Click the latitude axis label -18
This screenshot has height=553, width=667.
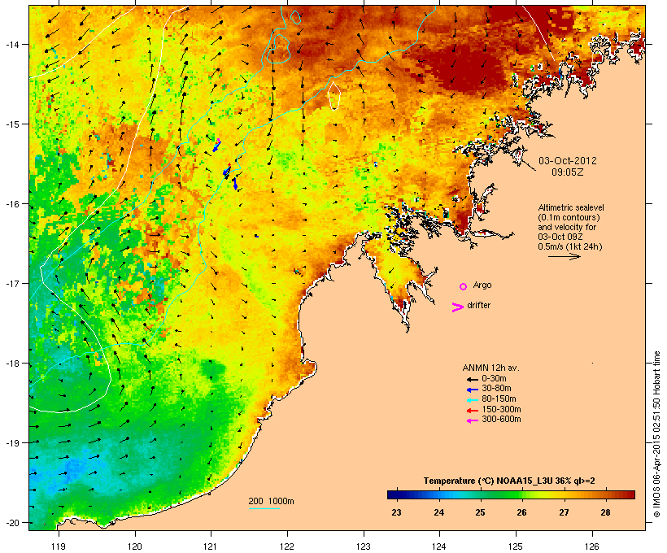click(x=11, y=364)
